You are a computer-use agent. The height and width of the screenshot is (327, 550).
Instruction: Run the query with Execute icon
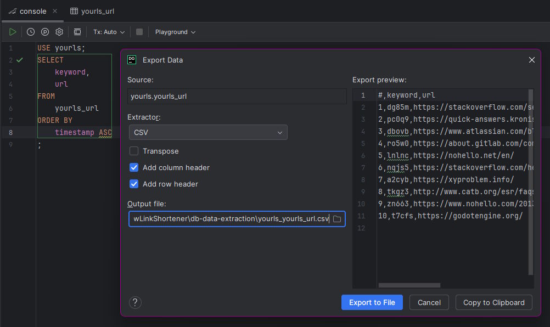13,32
